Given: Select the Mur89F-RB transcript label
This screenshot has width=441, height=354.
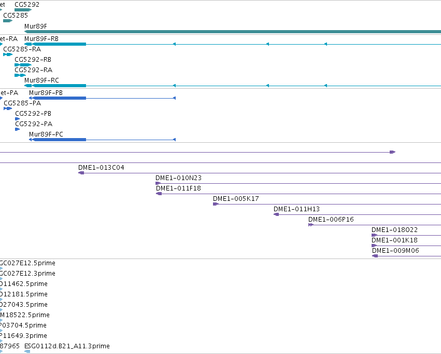Looking at the screenshot, I should click(41, 39).
